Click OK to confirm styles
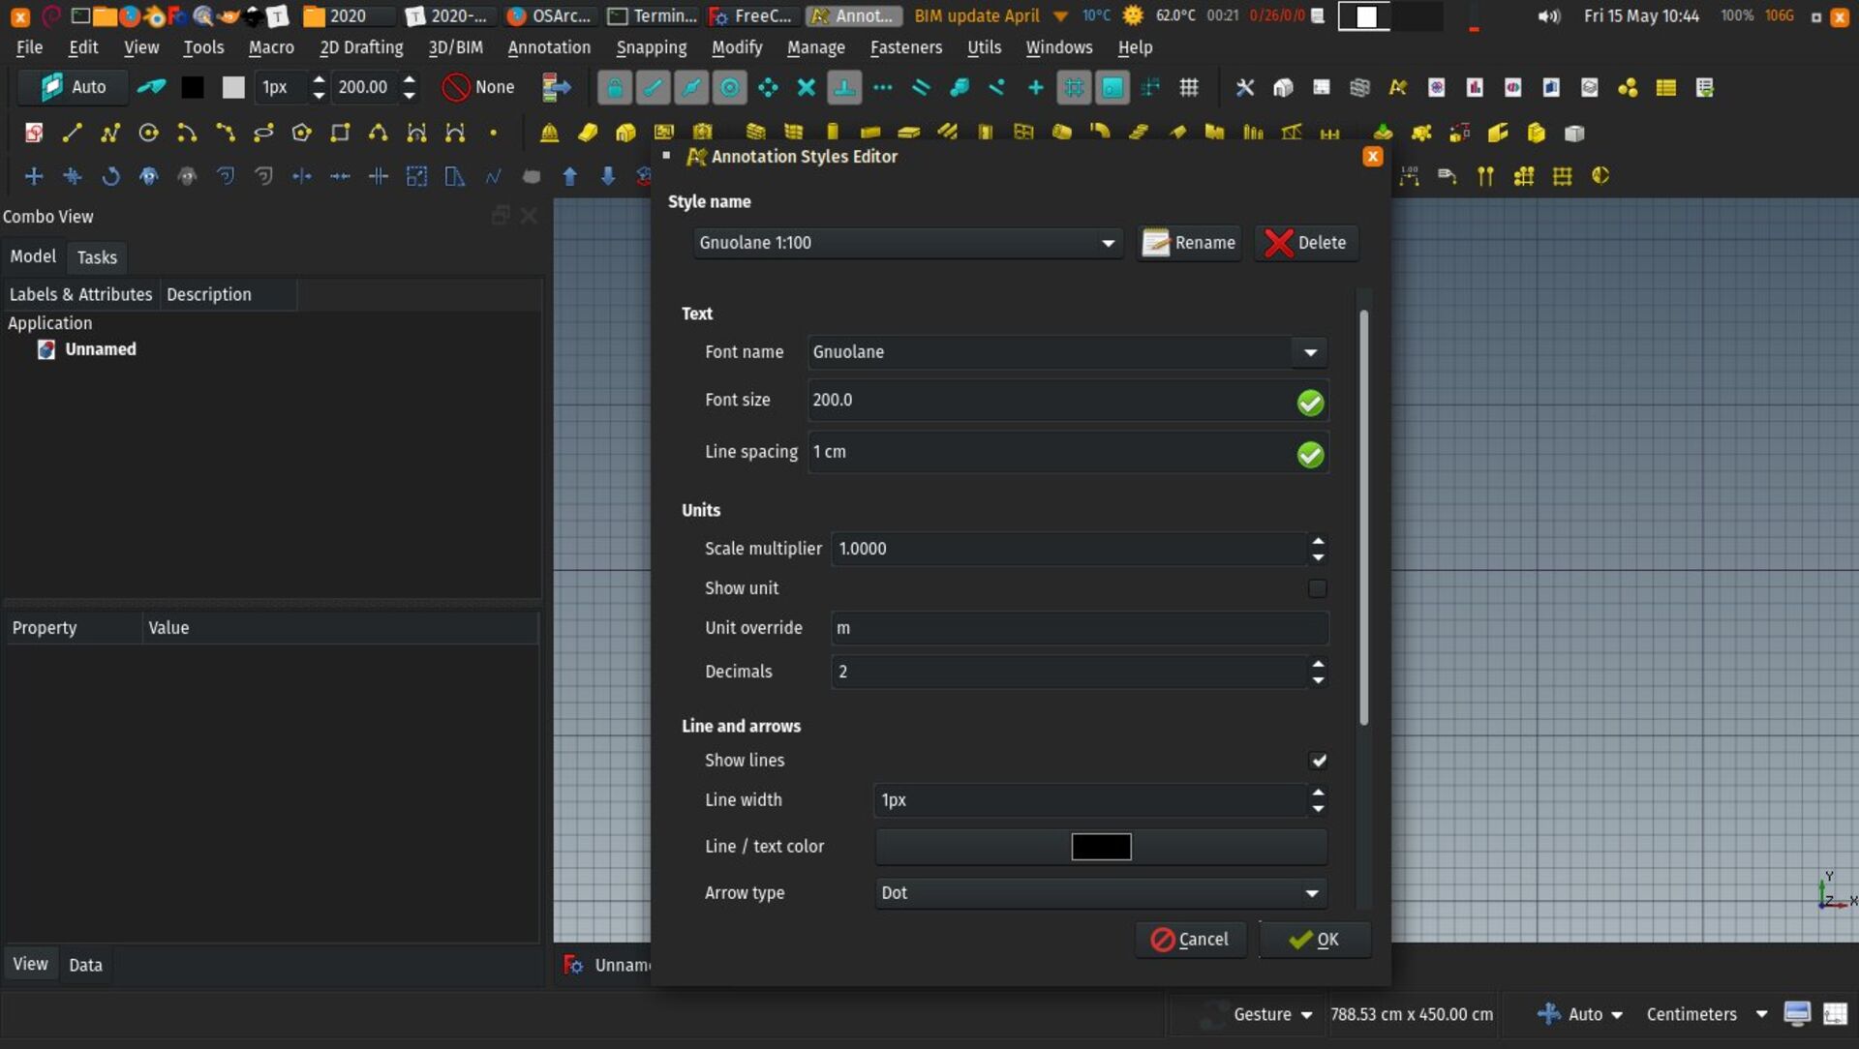1859x1049 pixels. (x=1314, y=940)
